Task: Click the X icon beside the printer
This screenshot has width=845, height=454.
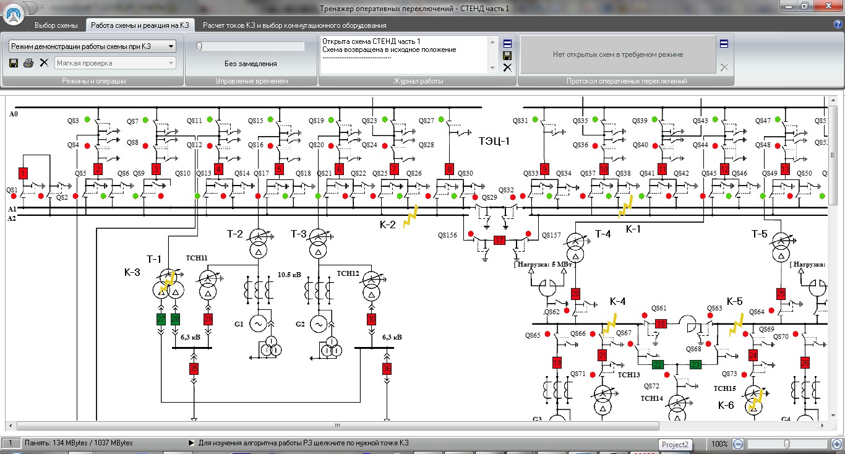Action: (44, 63)
